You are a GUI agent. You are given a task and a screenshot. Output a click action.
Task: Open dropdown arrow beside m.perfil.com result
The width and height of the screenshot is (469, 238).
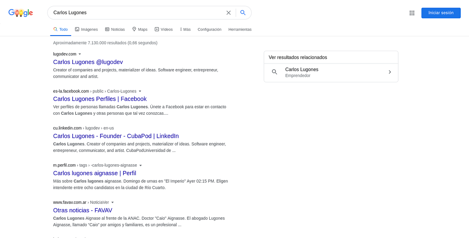point(141,165)
